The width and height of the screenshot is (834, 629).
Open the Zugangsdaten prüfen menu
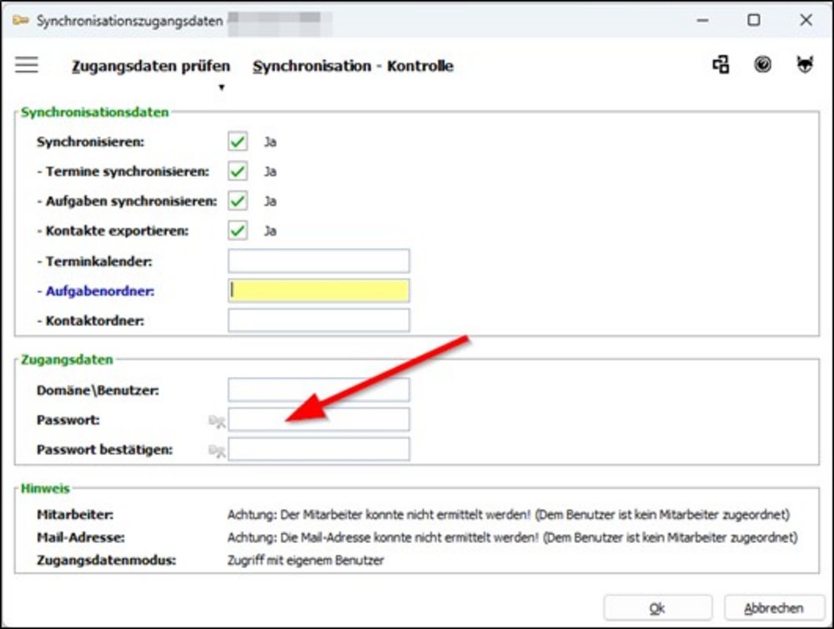151,66
